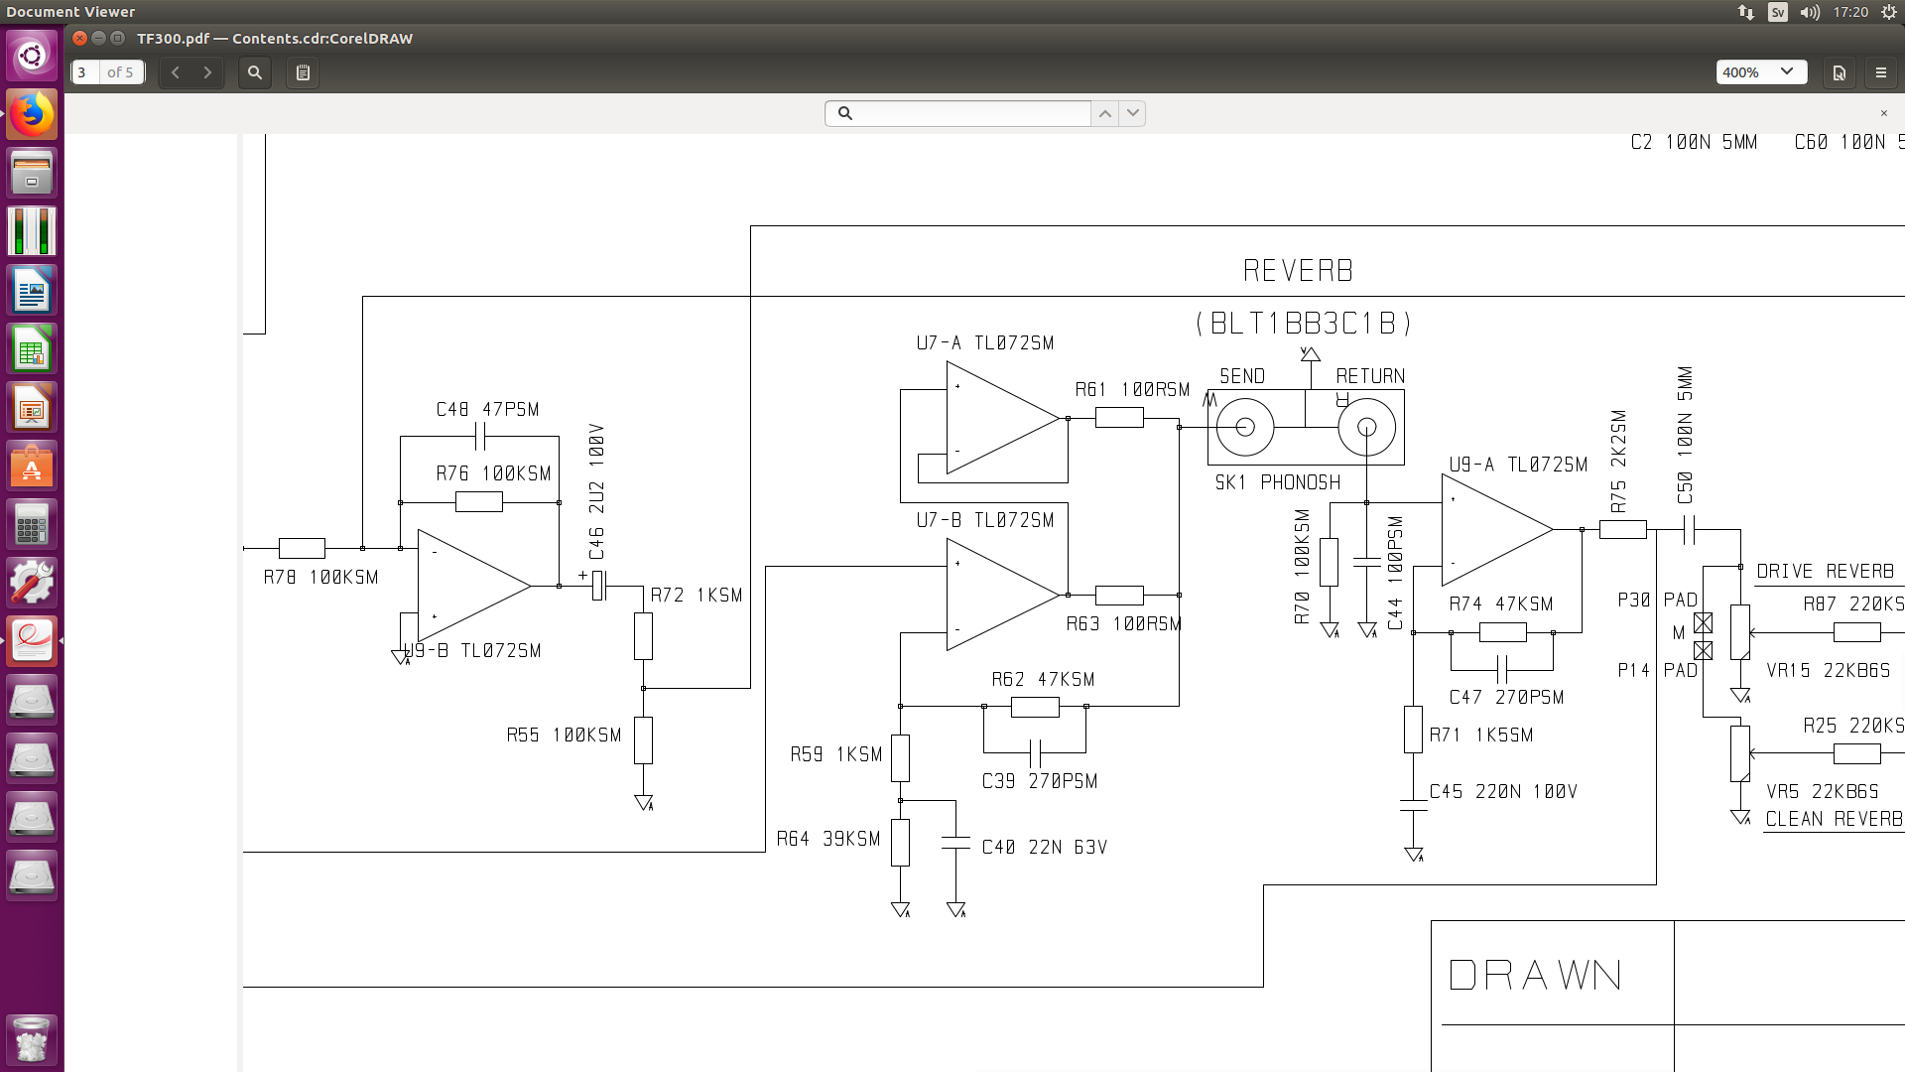This screenshot has height=1072, width=1905.
Task: Click the C40 22N 63V label
Action: pyautogui.click(x=1045, y=848)
